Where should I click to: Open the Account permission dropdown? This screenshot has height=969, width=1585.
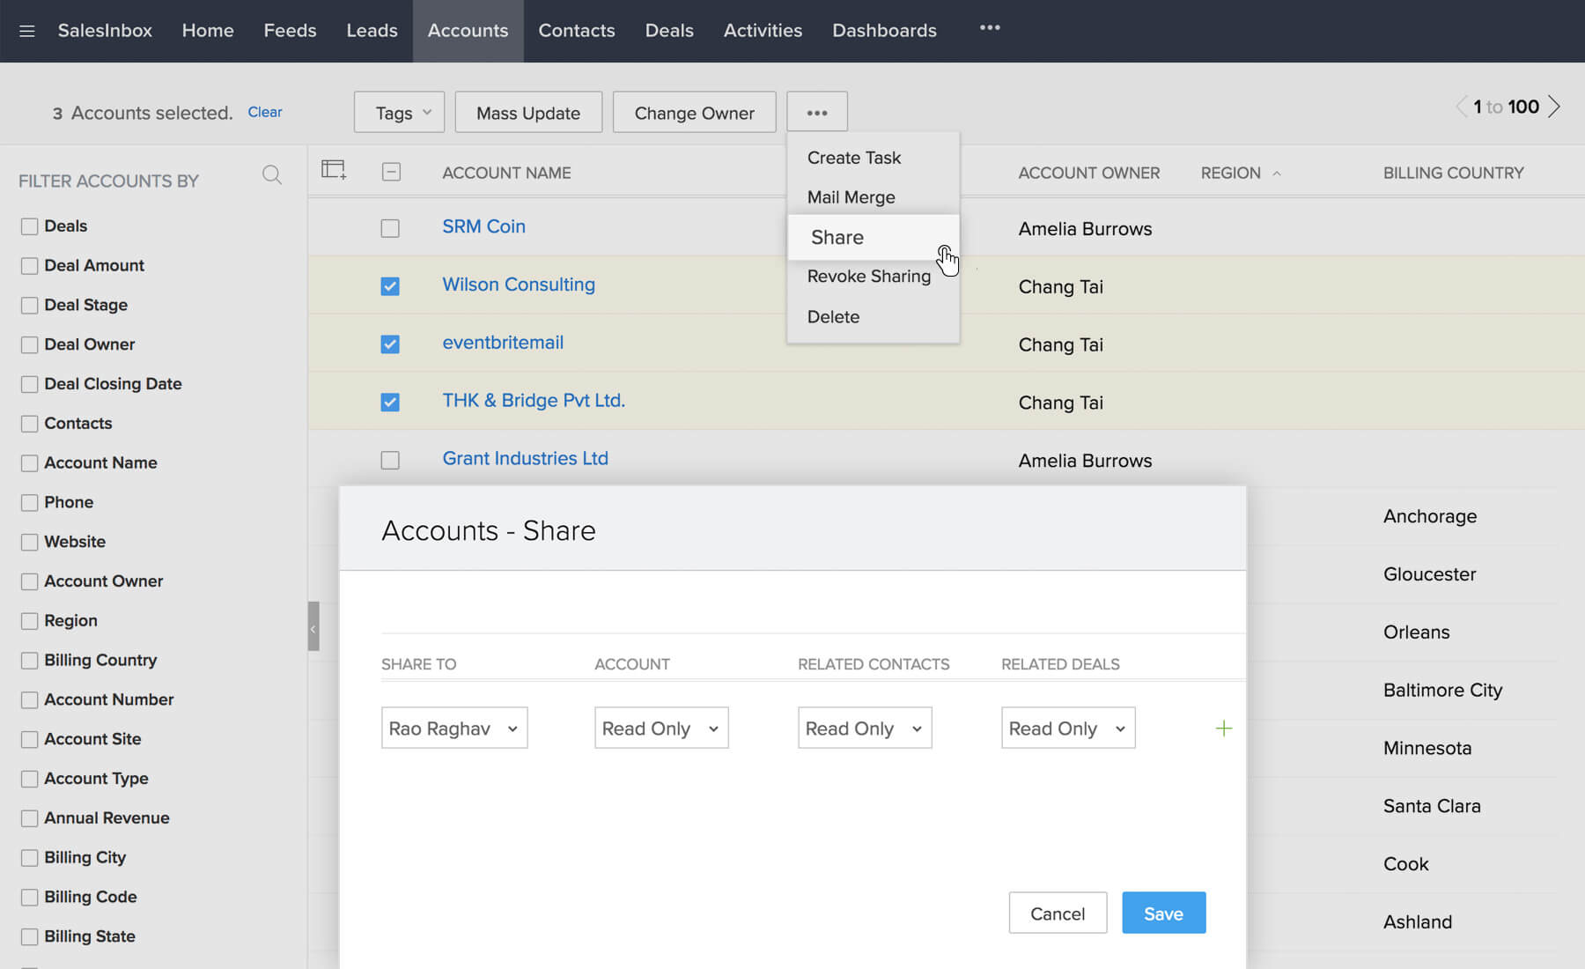click(x=661, y=728)
